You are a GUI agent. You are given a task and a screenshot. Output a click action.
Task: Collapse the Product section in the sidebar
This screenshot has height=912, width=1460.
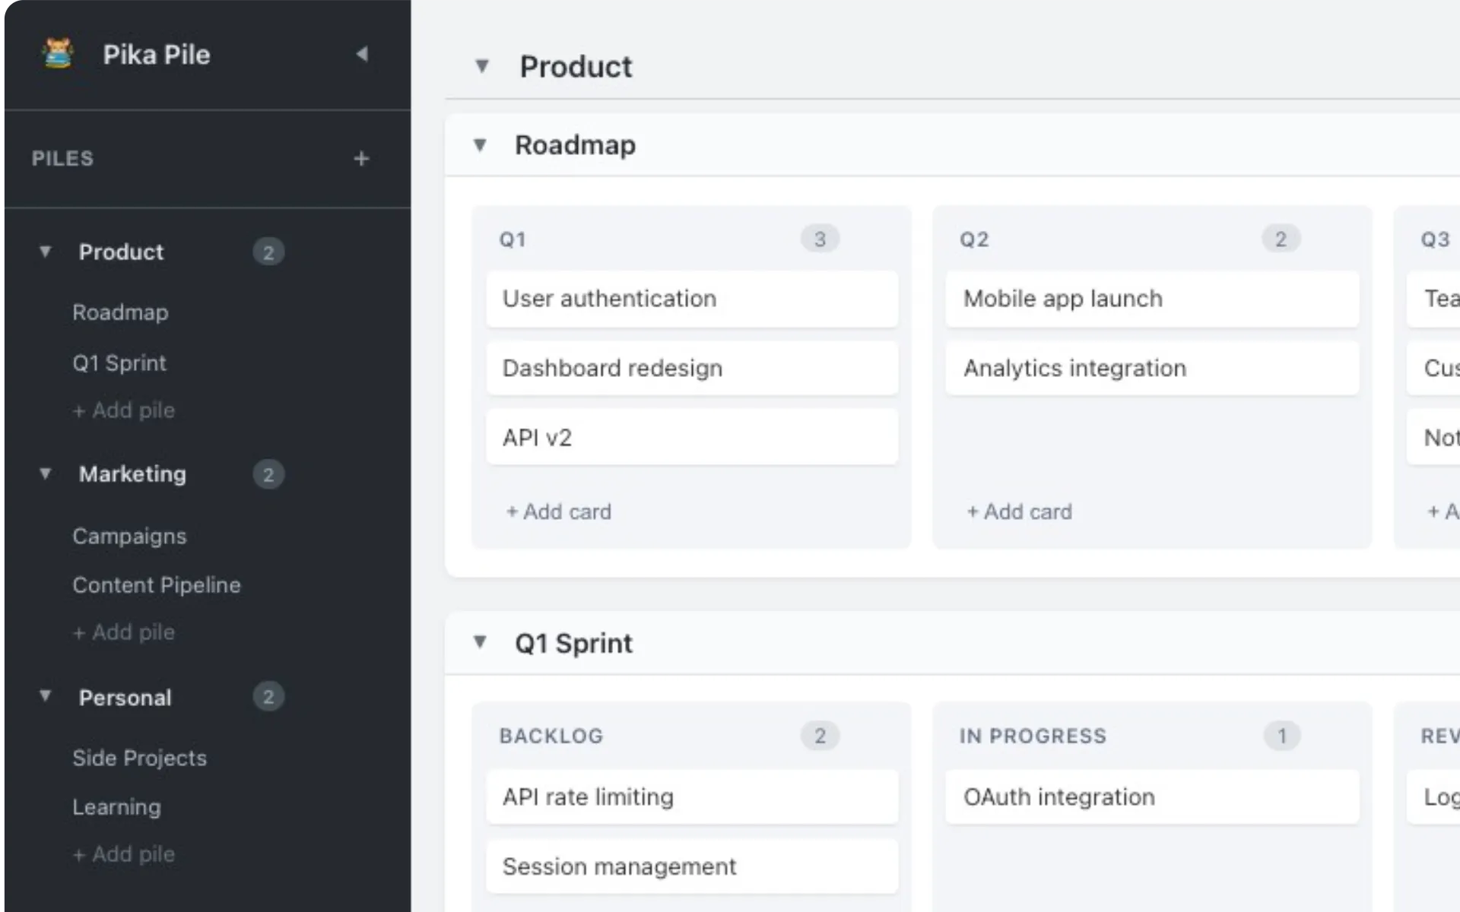tap(45, 252)
